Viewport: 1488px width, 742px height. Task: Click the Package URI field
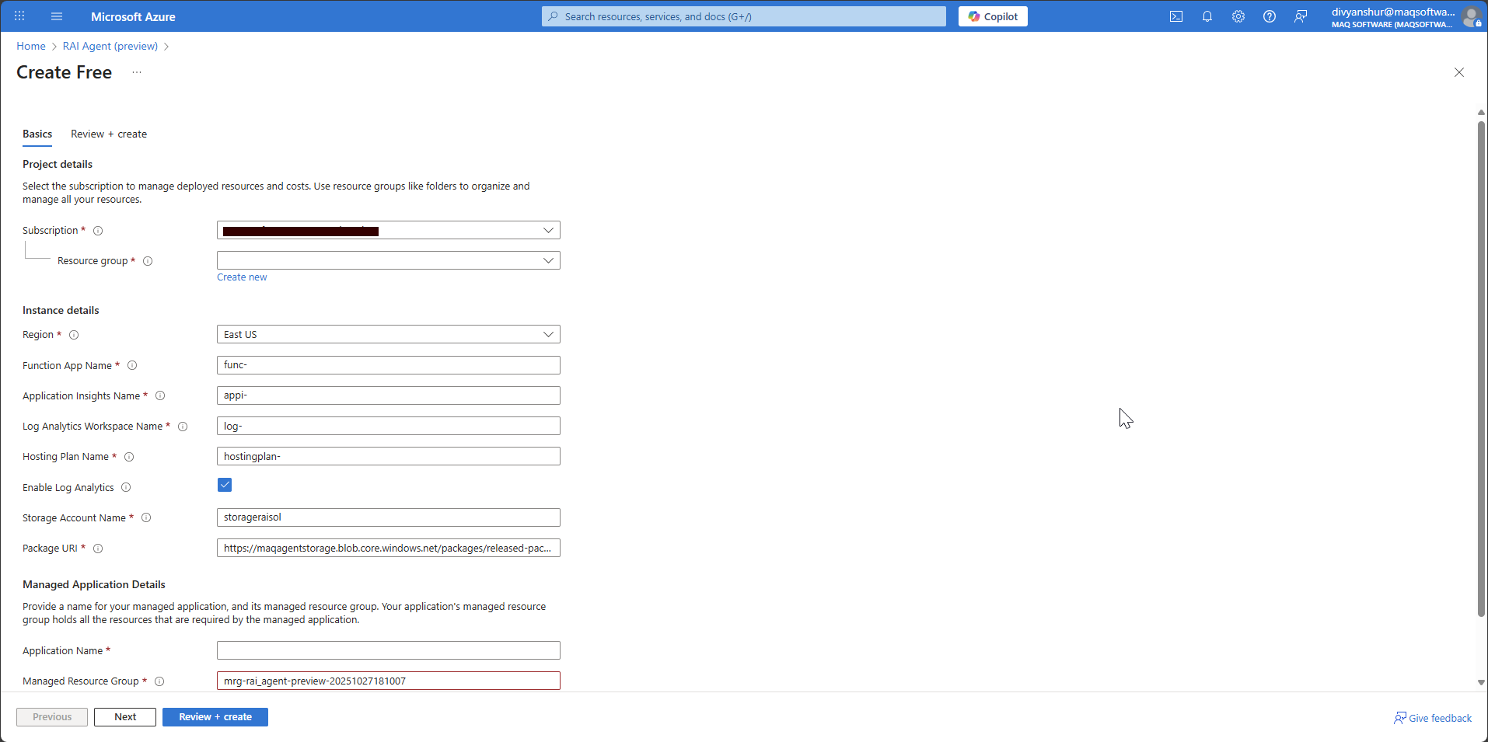[389, 548]
